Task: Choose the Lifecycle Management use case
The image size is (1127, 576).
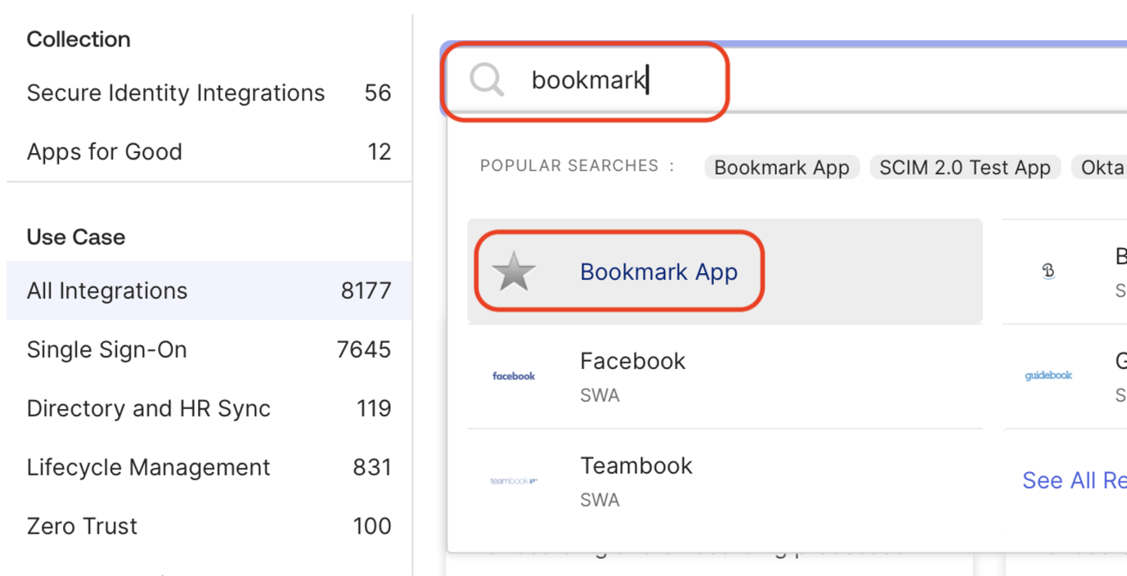Action: tap(148, 467)
